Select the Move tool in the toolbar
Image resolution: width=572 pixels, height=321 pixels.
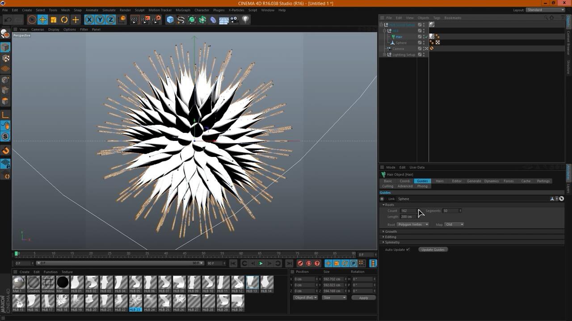tap(42, 20)
